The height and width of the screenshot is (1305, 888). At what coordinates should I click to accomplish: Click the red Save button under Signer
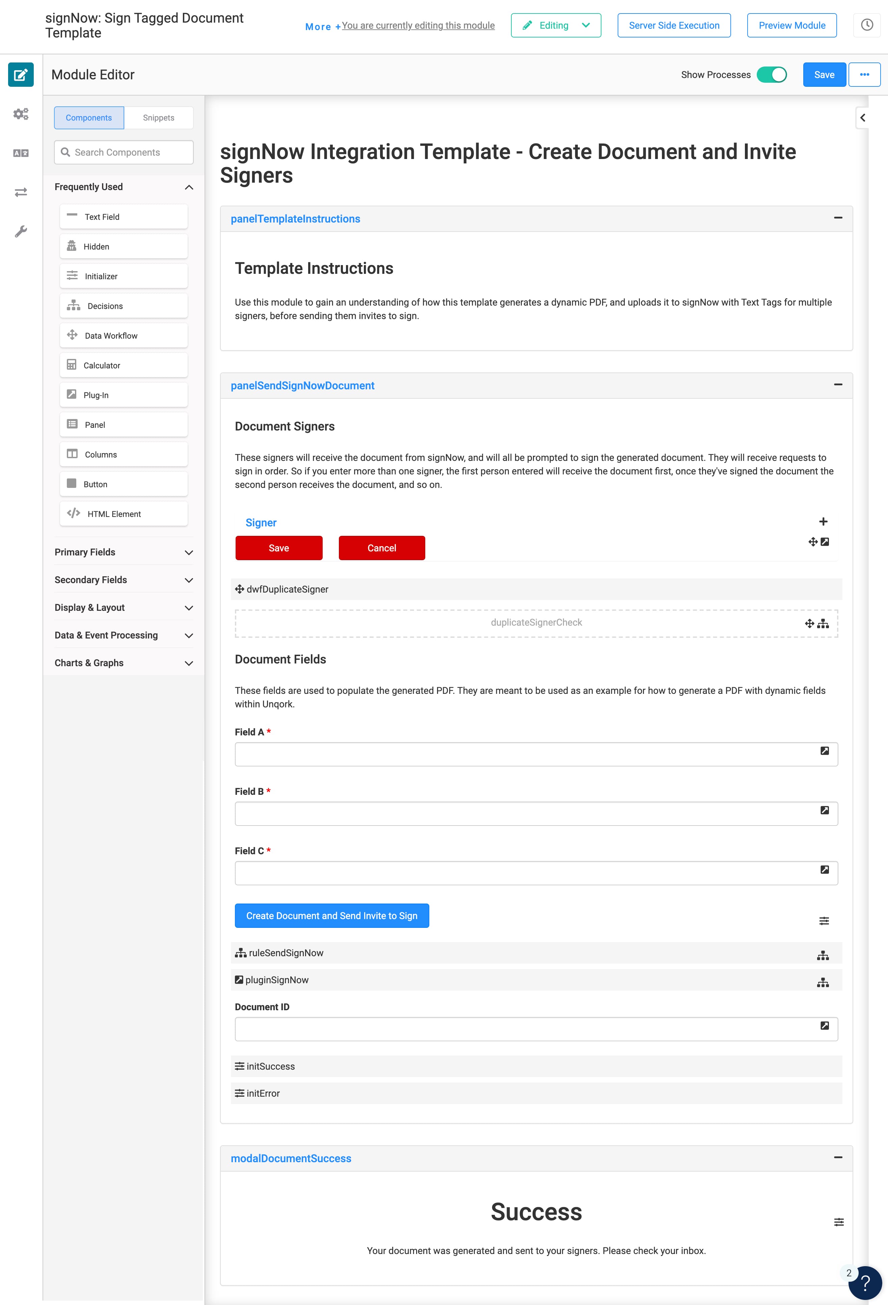click(279, 548)
